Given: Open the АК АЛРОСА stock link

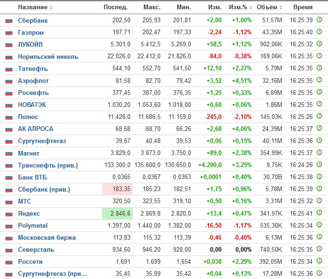Looking at the screenshot, I should 36,129.
